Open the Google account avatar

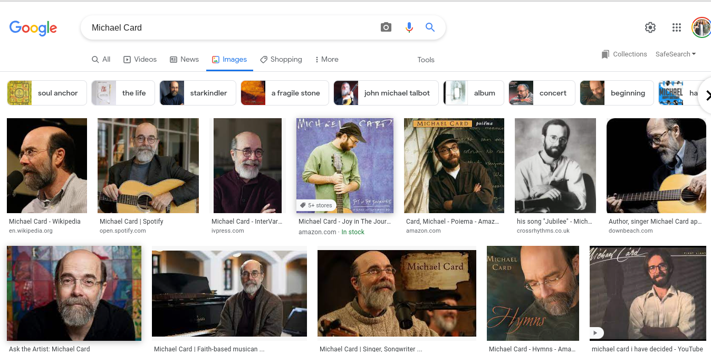(702, 27)
